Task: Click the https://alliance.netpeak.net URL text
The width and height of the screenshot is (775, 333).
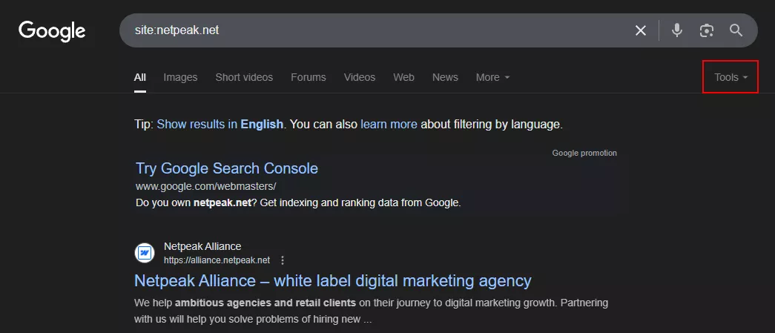Action: point(217,260)
